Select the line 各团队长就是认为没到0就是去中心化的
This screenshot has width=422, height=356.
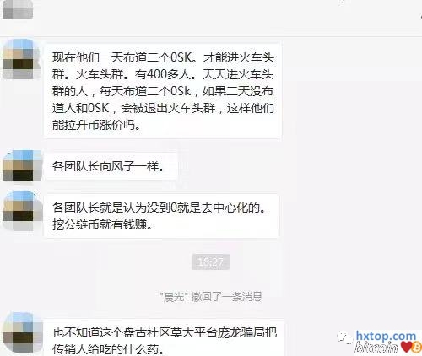(x=159, y=208)
